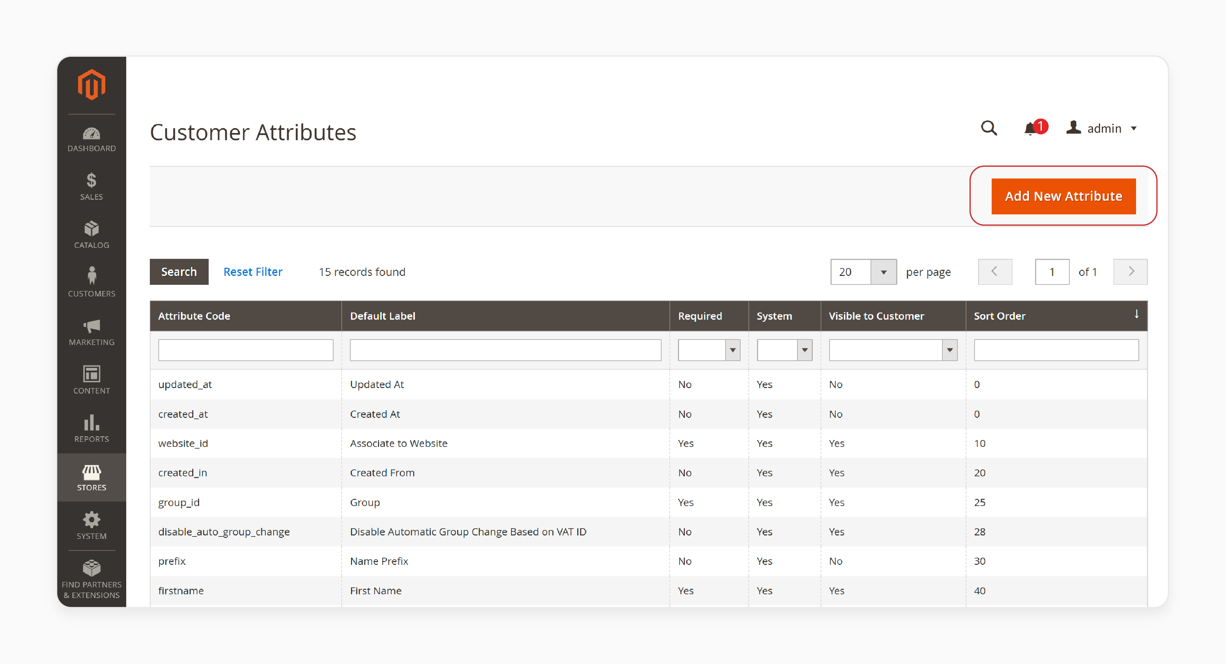Click the Magento logo icon
1226x664 pixels.
click(91, 85)
